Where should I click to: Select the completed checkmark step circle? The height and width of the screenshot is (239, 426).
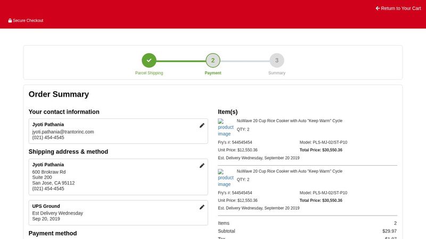[x=149, y=61]
